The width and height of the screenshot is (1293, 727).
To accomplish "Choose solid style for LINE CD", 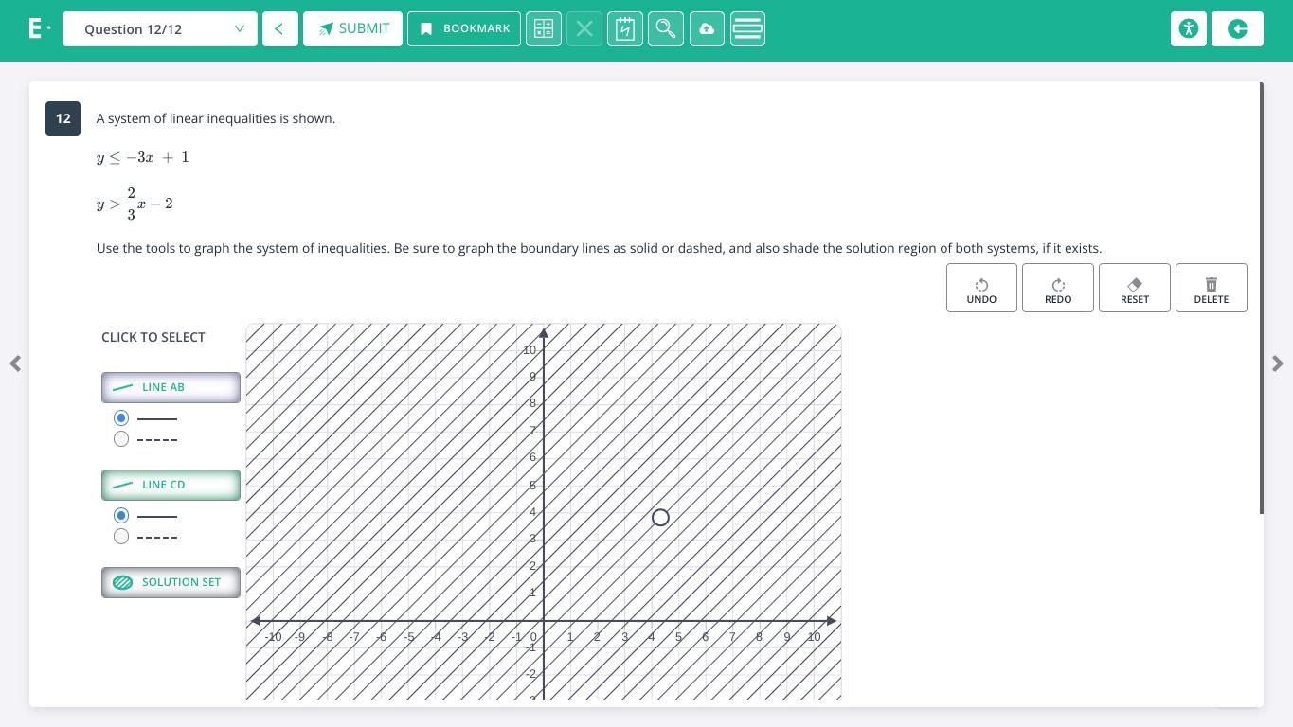I will click(x=121, y=516).
